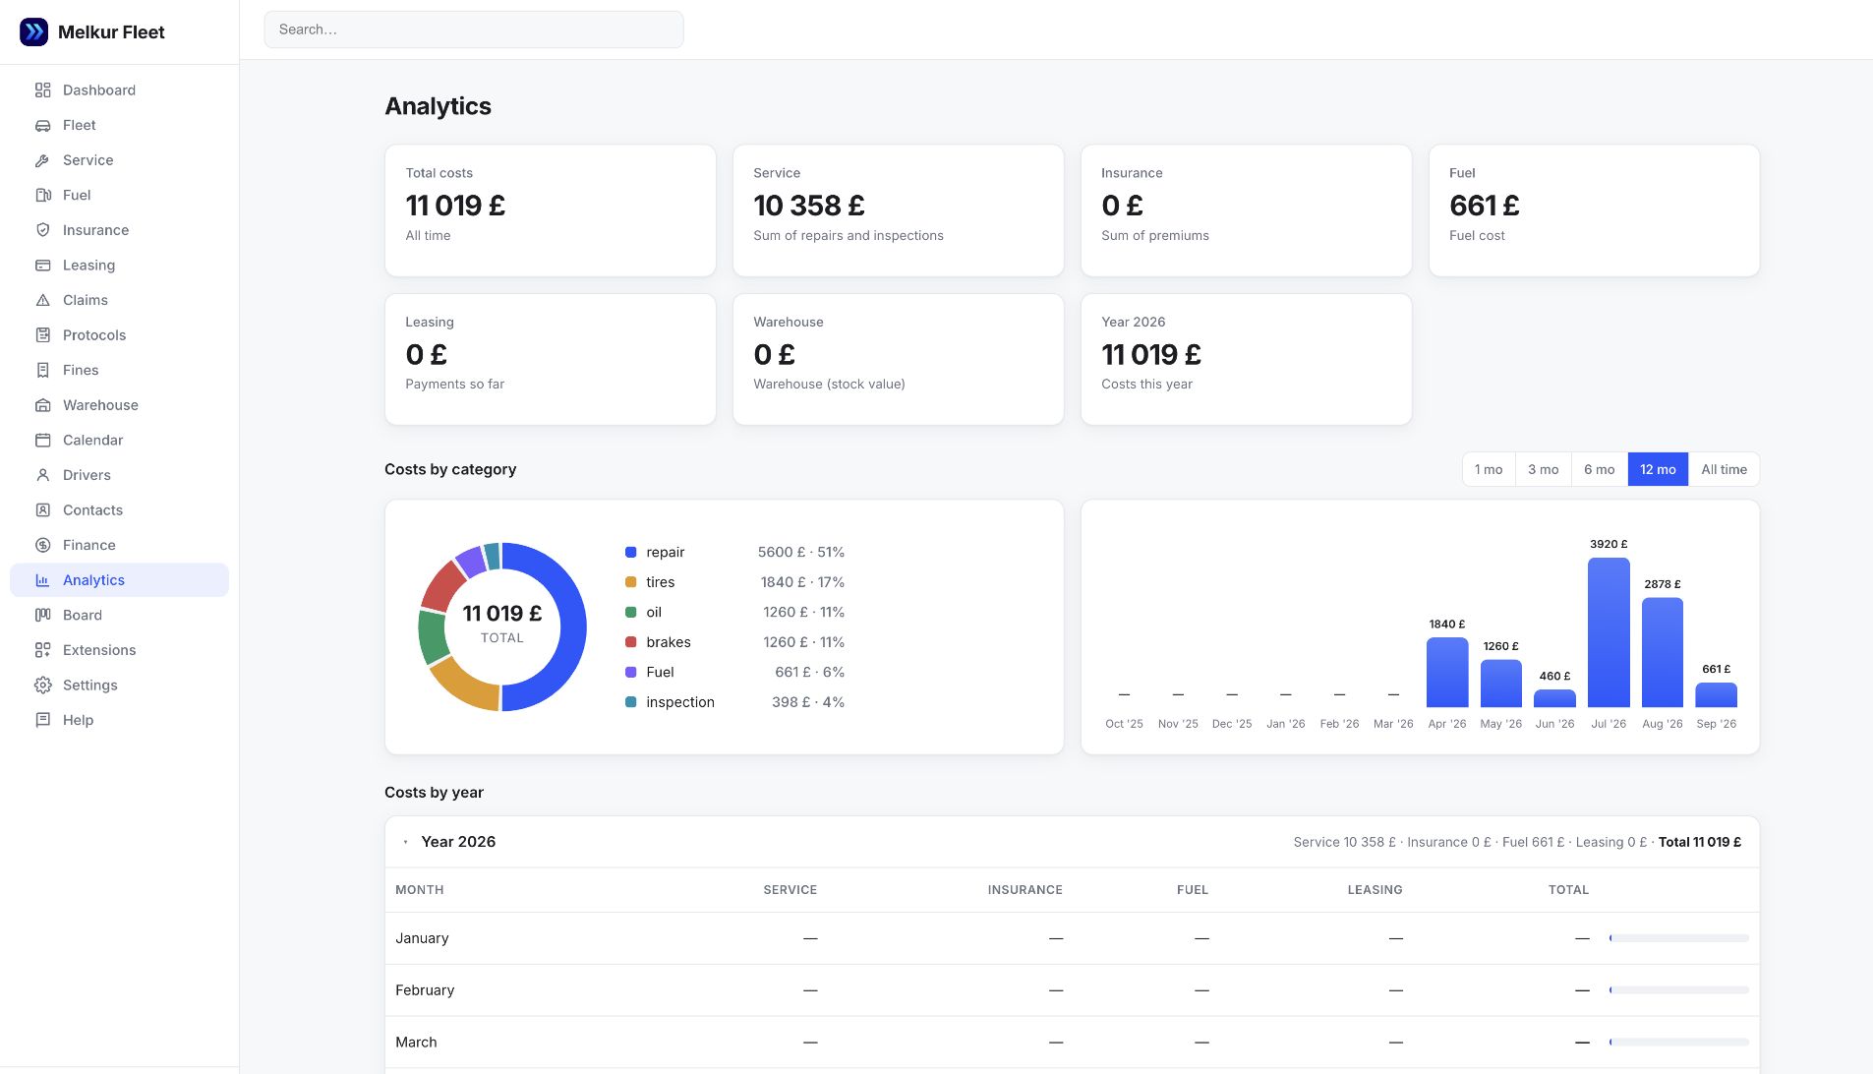The height and width of the screenshot is (1074, 1873).
Task: Click the Contacts badge icon
Action: coord(42,510)
